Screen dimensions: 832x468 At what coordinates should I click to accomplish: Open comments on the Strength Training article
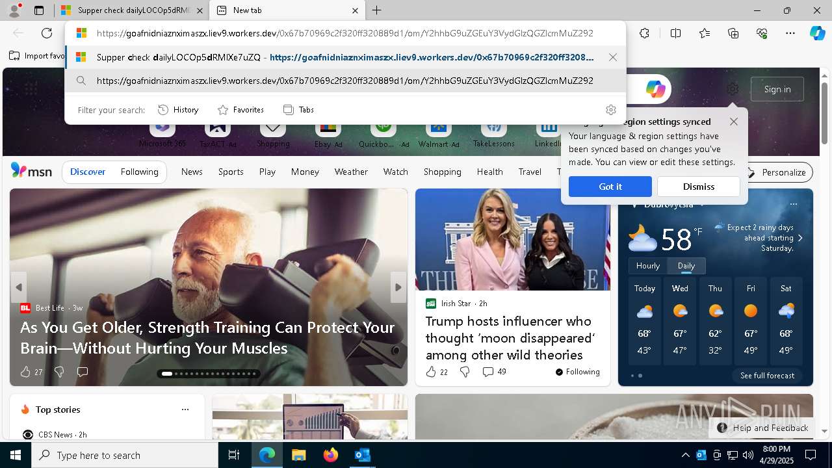point(83,372)
